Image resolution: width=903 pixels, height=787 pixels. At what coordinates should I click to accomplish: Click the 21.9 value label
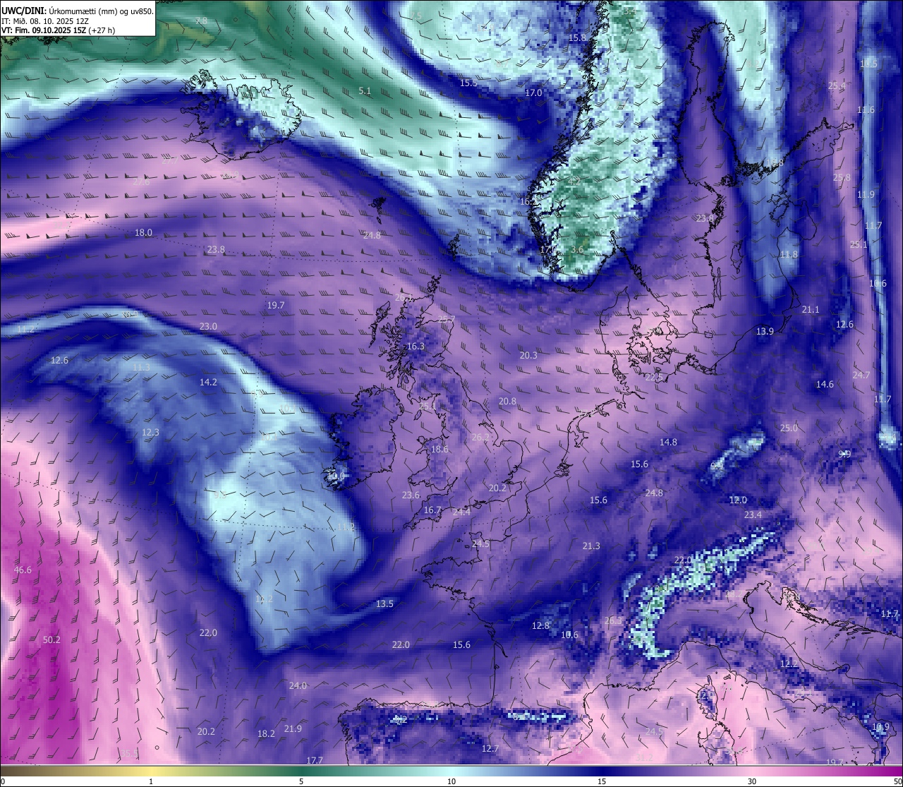(x=293, y=728)
